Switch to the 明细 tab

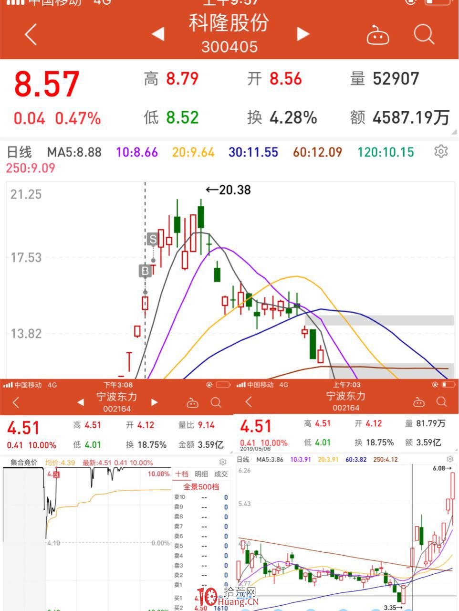click(x=201, y=474)
